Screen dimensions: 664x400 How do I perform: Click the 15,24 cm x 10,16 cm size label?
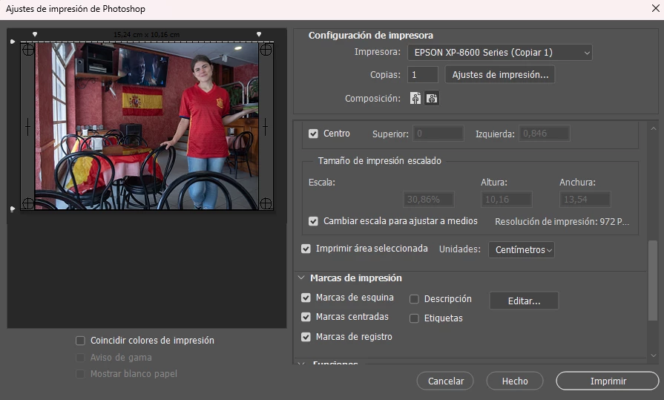tap(146, 35)
